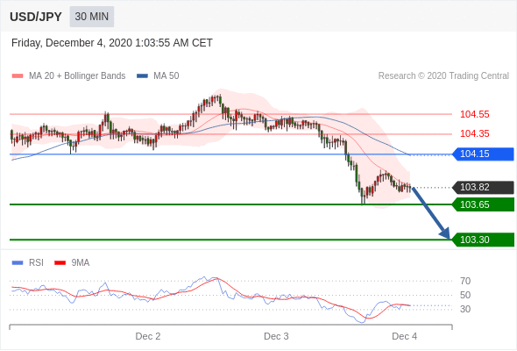517x351 pixels.
Task: Click the Research © 2020 Trading Central credit
Action: tap(443, 76)
